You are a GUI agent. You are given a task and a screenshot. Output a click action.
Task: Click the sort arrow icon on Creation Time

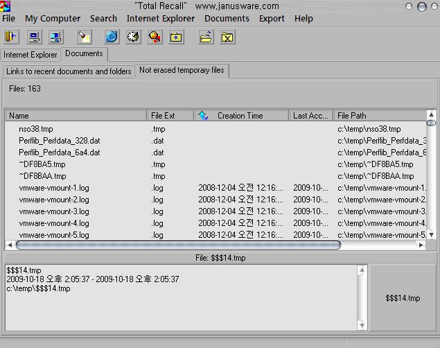203,115
